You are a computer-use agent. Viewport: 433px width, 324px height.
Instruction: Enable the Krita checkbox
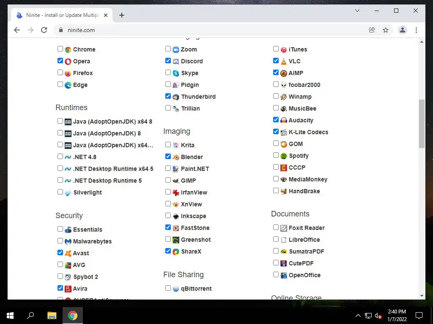(168, 144)
